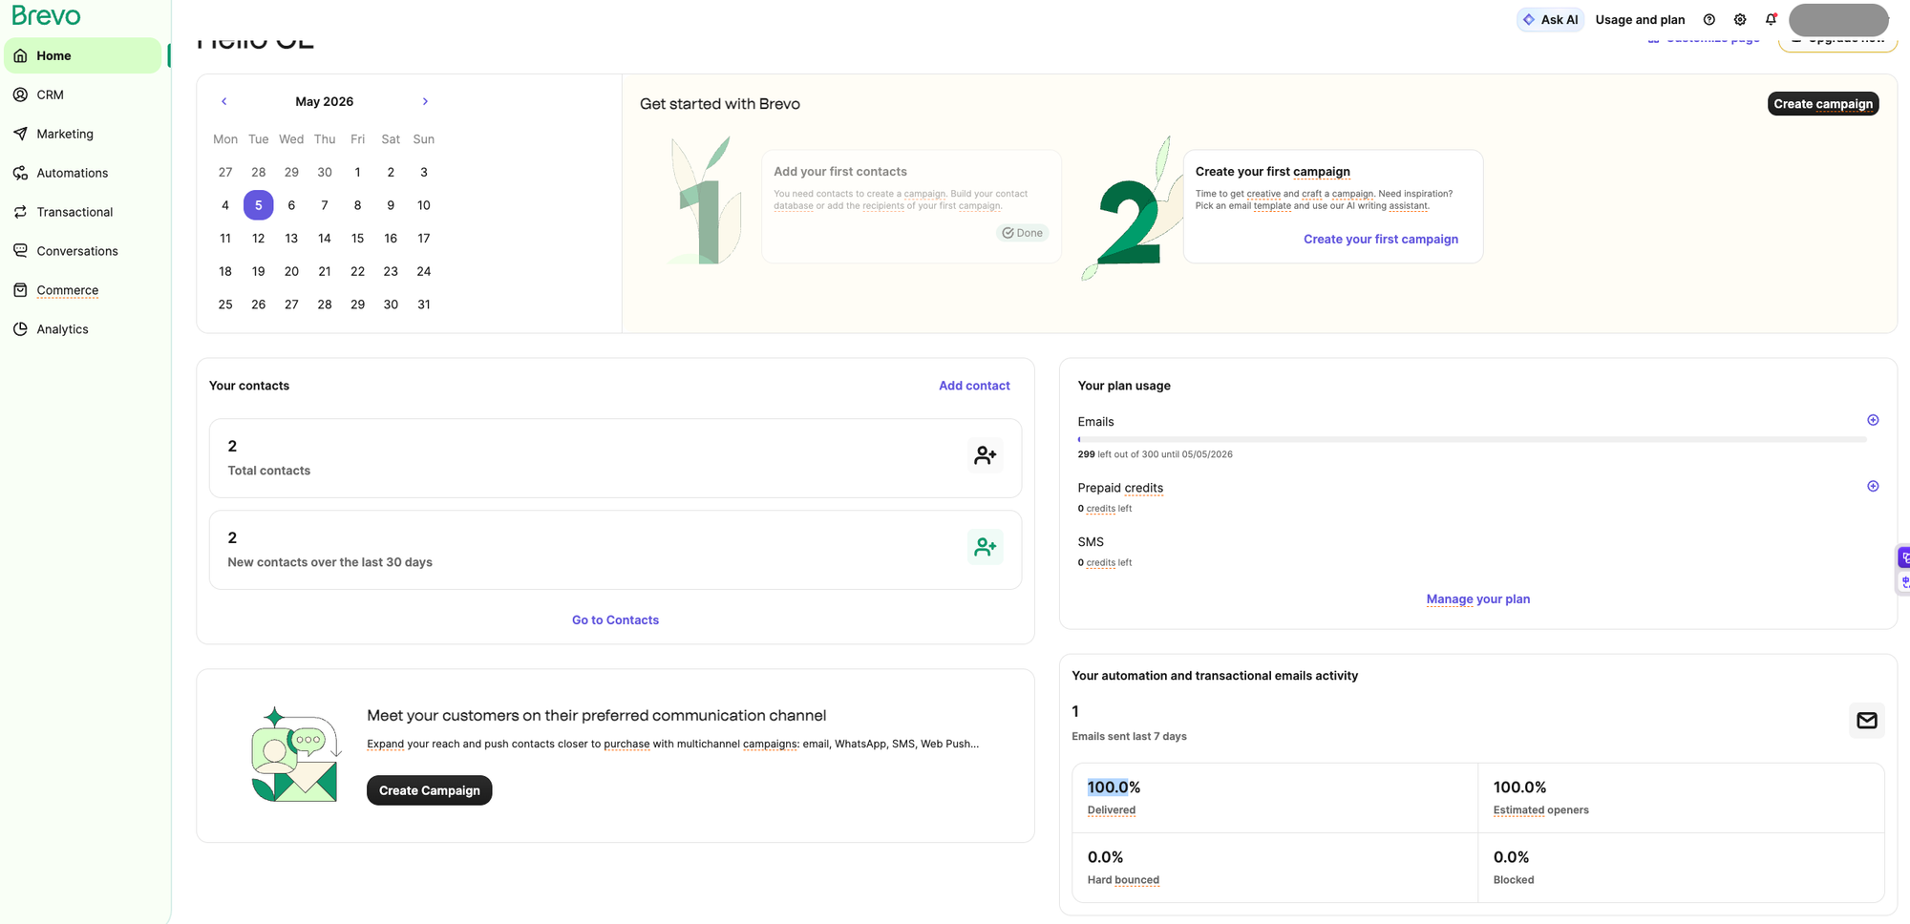Click plus icon next to Emails usage
The image size is (1910, 924).
[1873, 420]
